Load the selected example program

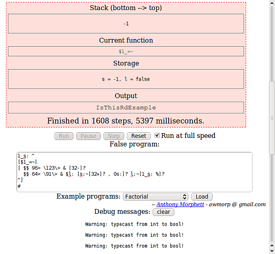tap(202, 197)
